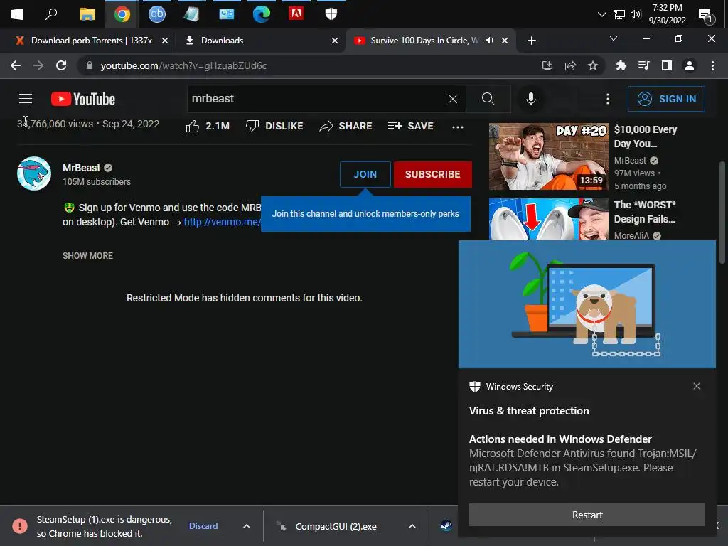Open Chrome three-dot menu

[x=712, y=65]
